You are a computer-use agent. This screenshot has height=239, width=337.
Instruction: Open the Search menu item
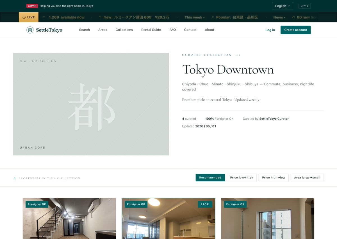pos(85,30)
